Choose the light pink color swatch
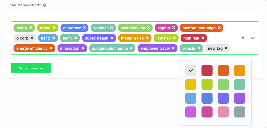 click(x=223, y=112)
